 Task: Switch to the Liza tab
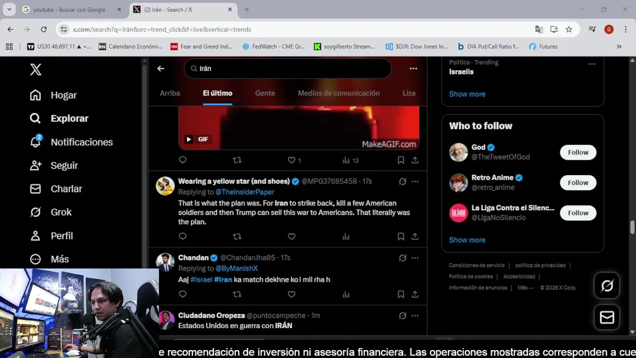409,93
